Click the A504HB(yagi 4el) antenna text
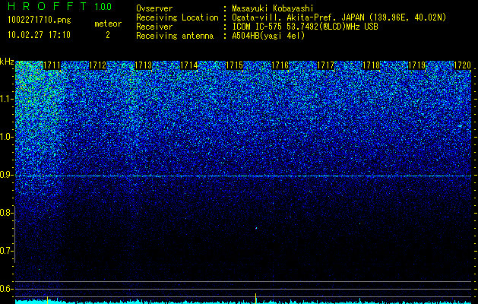This screenshot has width=478, height=304. coord(268,36)
